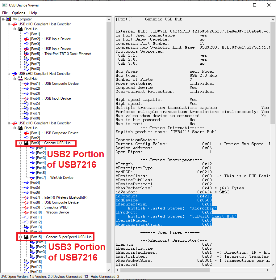The image size is (276, 280).
Task: Click the Port8 USB Composite Device icon
Action: [x=26, y=202]
